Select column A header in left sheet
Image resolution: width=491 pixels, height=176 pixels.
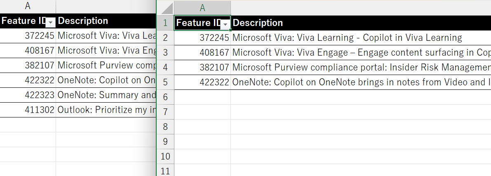coord(28,6)
